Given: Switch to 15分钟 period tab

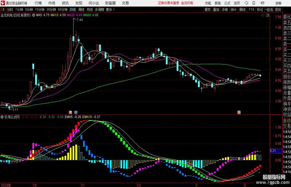Looking at the screenshot, I should coord(39,10).
